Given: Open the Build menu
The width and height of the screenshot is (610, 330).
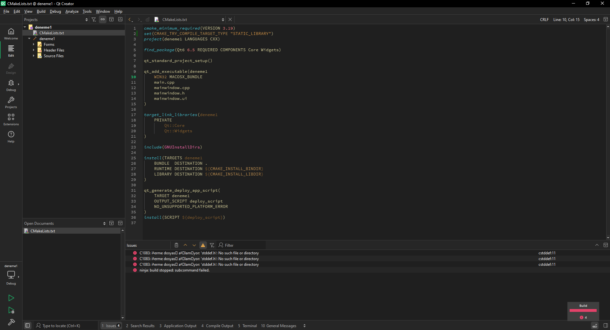Looking at the screenshot, I should tap(41, 11).
